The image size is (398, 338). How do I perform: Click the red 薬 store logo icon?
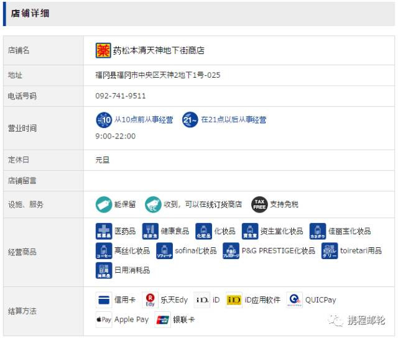pyautogui.click(x=103, y=50)
